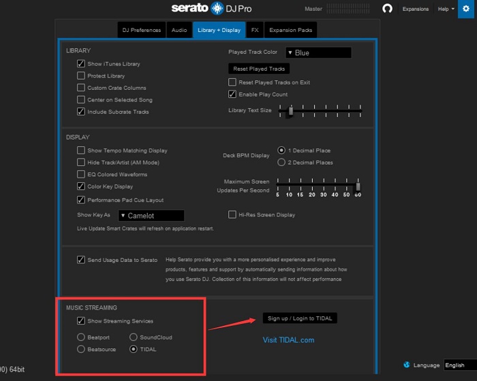Open Played Track Color dropdown

pos(318,52)
